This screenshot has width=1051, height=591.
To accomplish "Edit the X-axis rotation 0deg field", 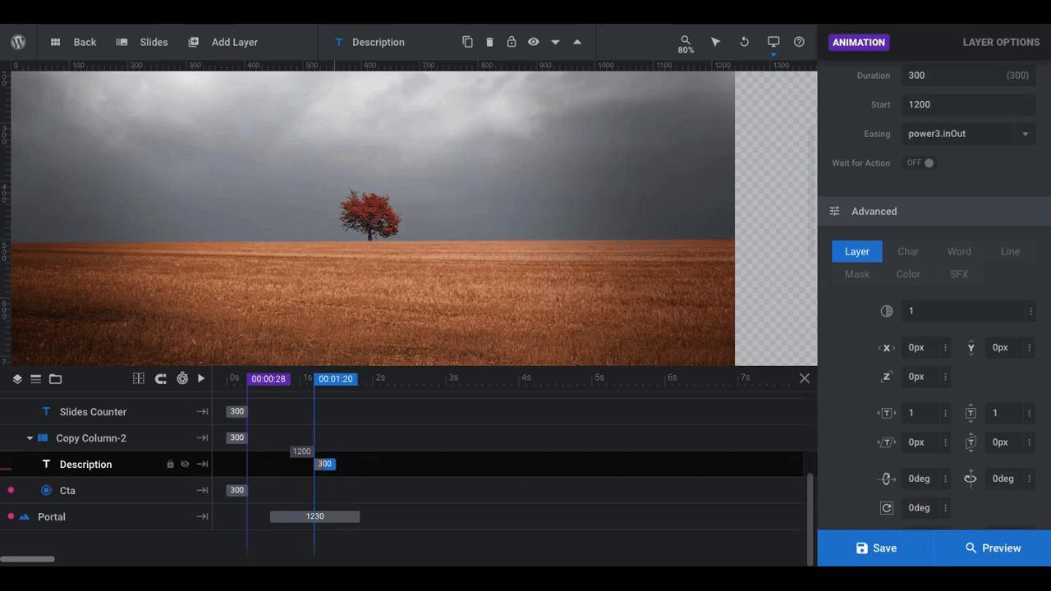I will pos(920,479).
